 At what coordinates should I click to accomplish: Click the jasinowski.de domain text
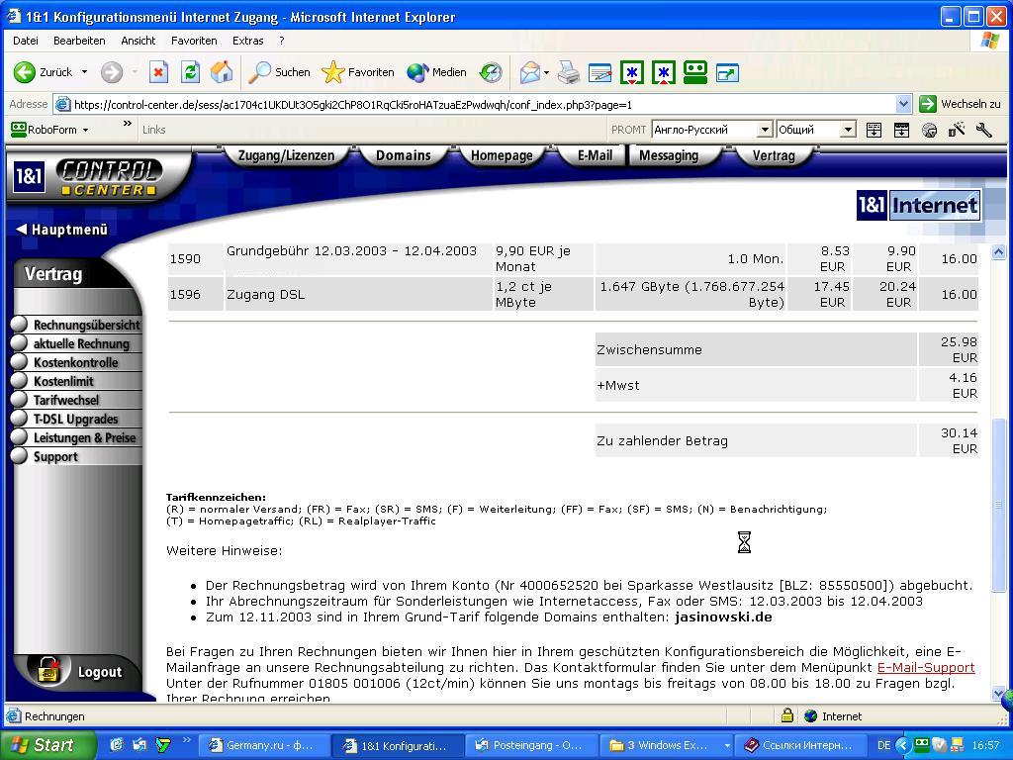[723, 617]
